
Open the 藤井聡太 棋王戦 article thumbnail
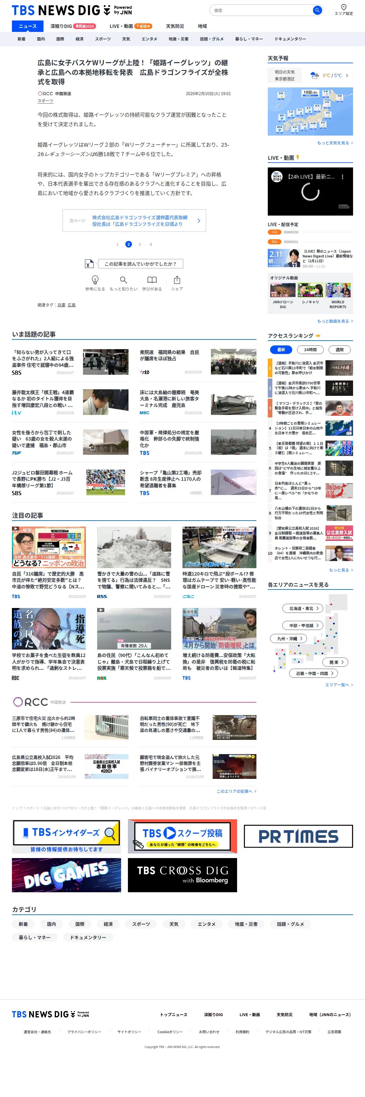coord(105,402)
